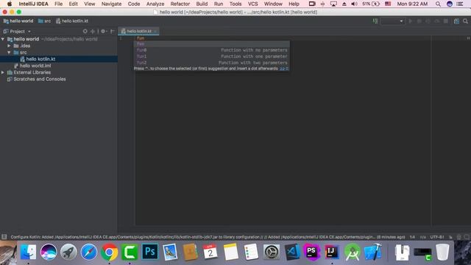This screenshot has height=265, width=471.
Task: Open the Project panel gear settings
Action: [104, 31]
